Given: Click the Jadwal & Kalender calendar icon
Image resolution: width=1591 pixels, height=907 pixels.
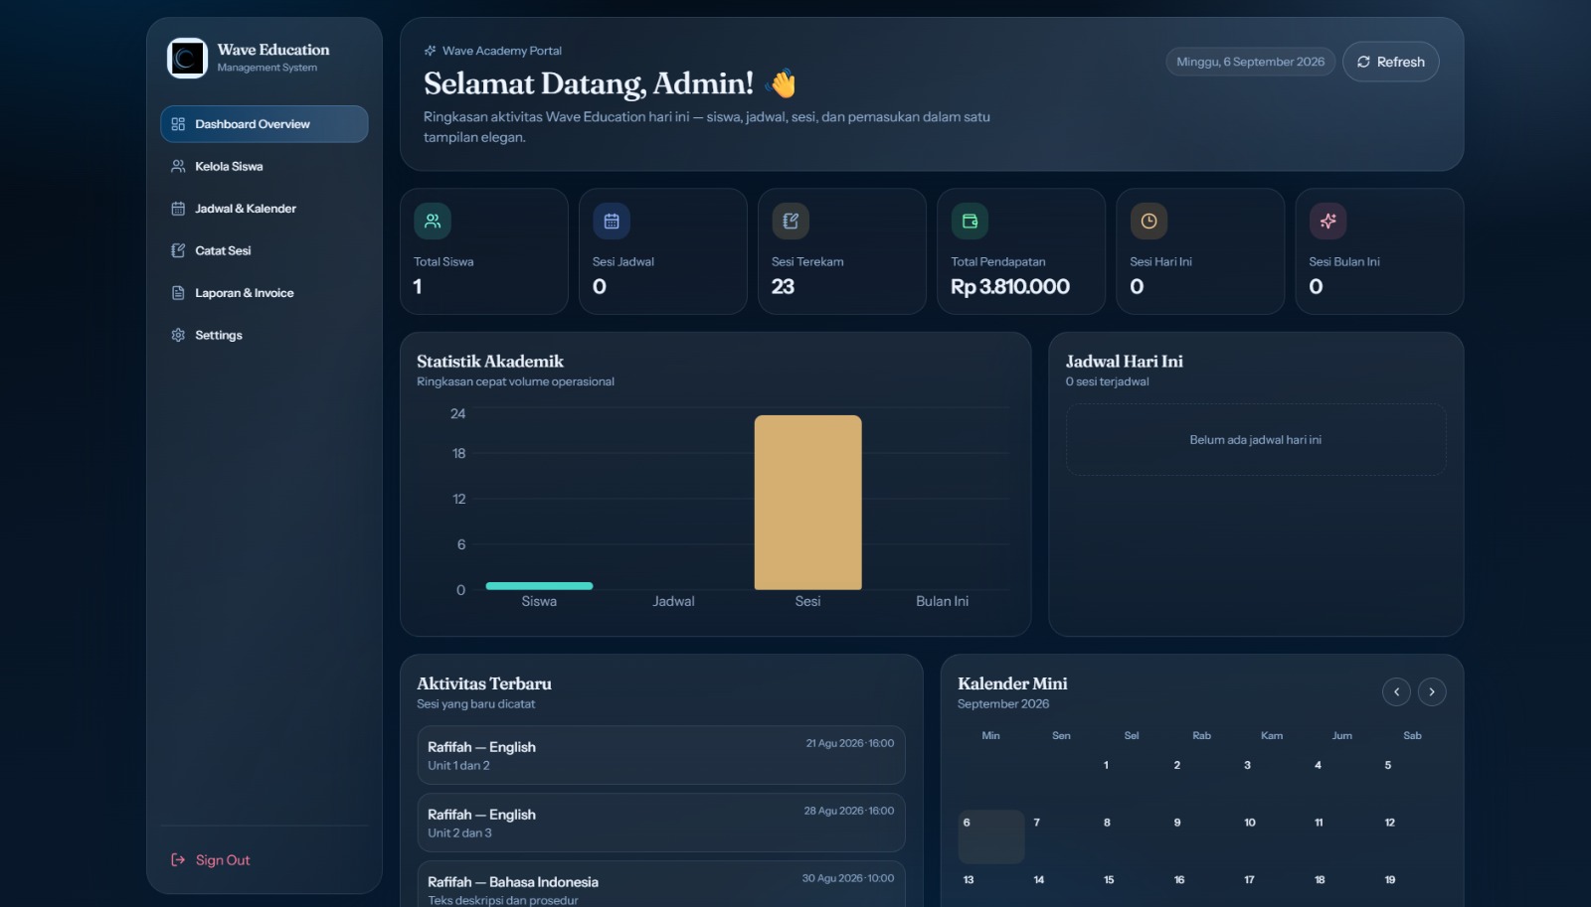Looking at the screenshot, I should (178, 209).
